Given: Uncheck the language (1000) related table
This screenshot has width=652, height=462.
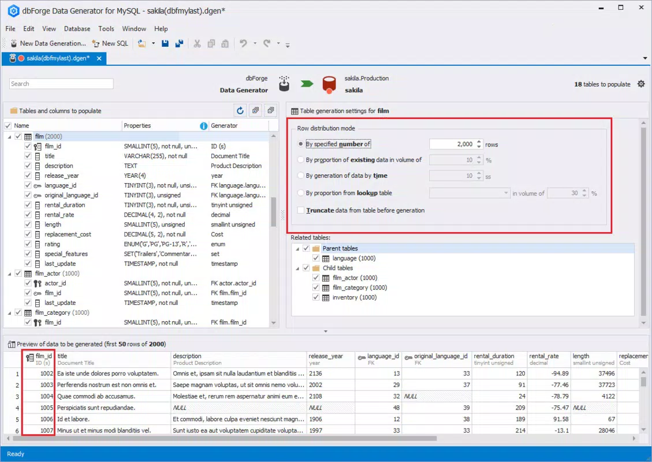Looking at the screenshot, I should (316, 258).
